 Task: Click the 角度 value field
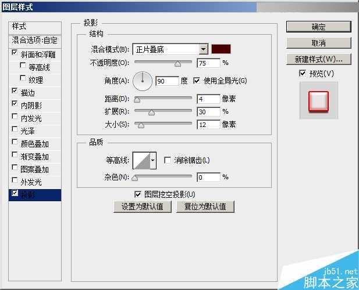(167, 81)
